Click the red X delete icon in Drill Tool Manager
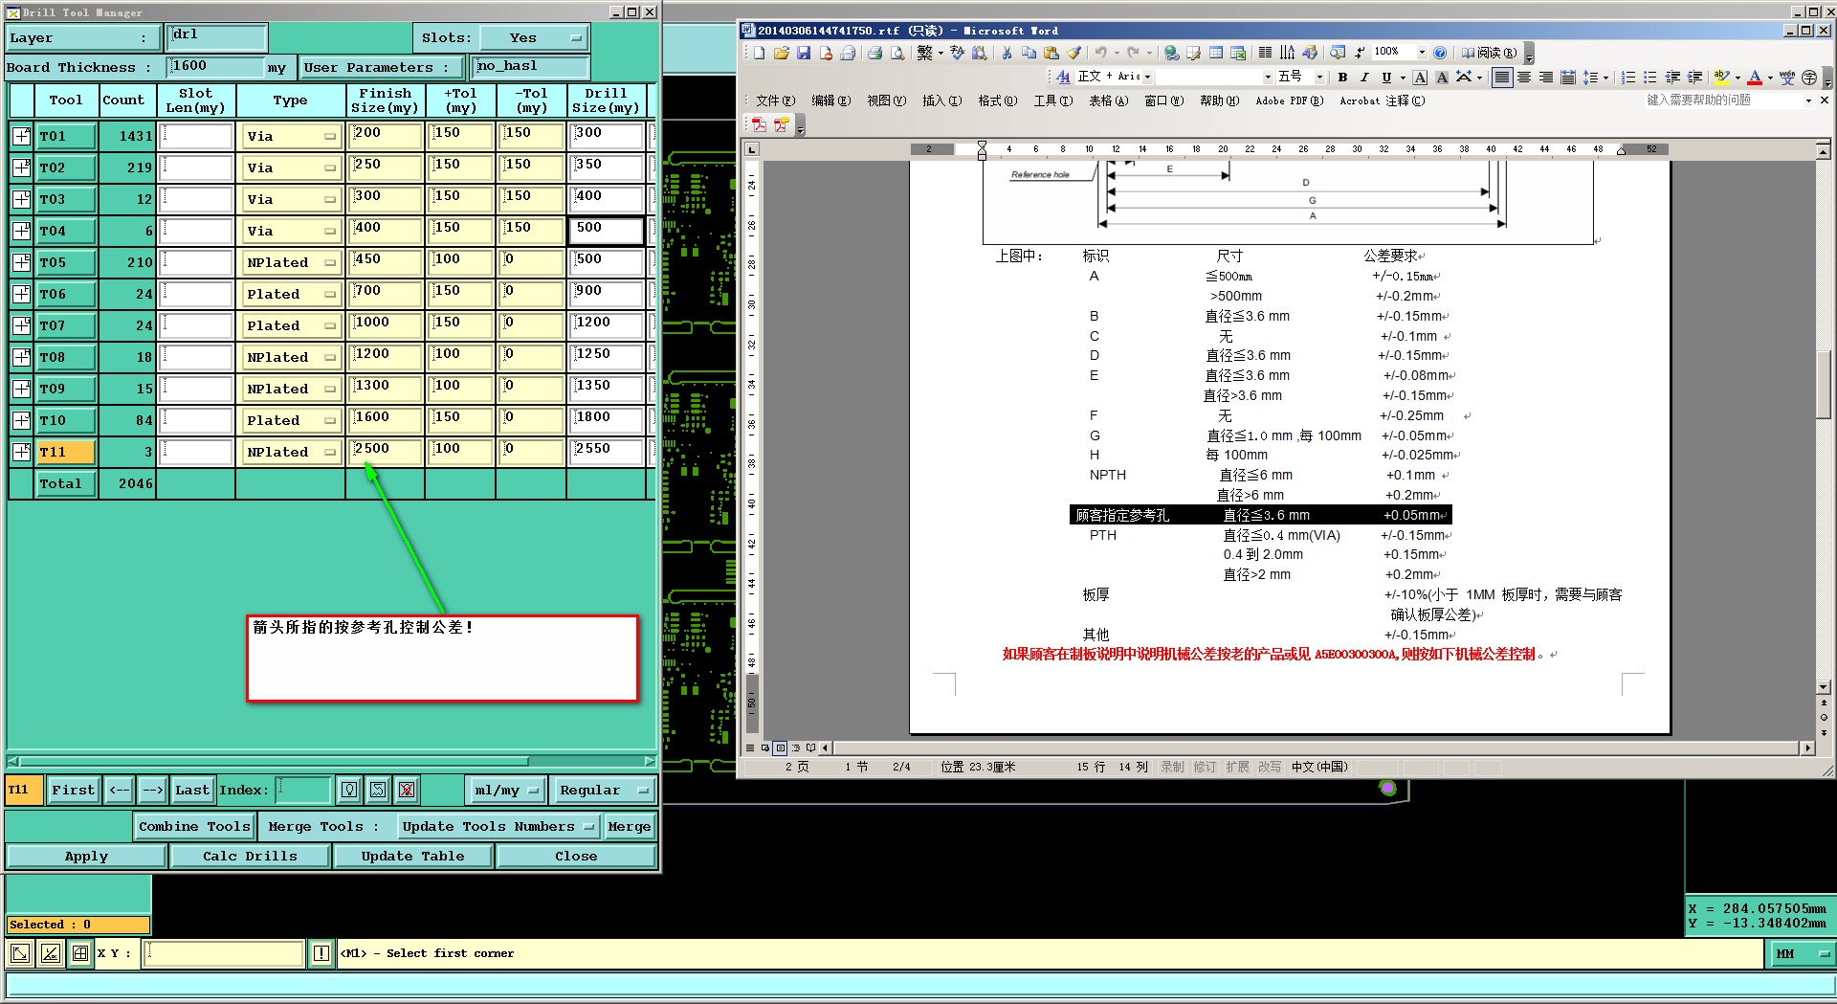This screenshot has height=1004, width=1837. (x=407, y=790)
